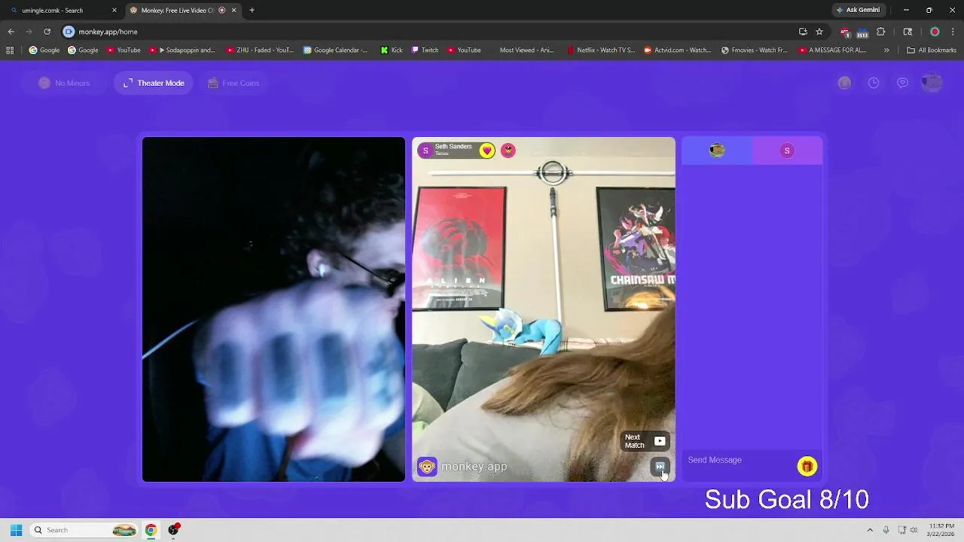Switch to Theater Mode
The width and height of the screenshot is (964, 542).
pos(154,83)
